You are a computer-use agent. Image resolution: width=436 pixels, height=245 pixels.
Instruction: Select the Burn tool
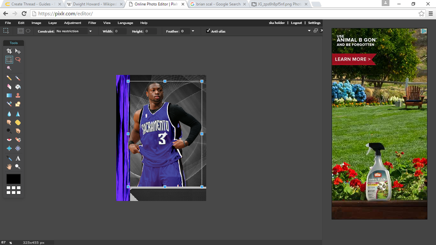point(18,131)
